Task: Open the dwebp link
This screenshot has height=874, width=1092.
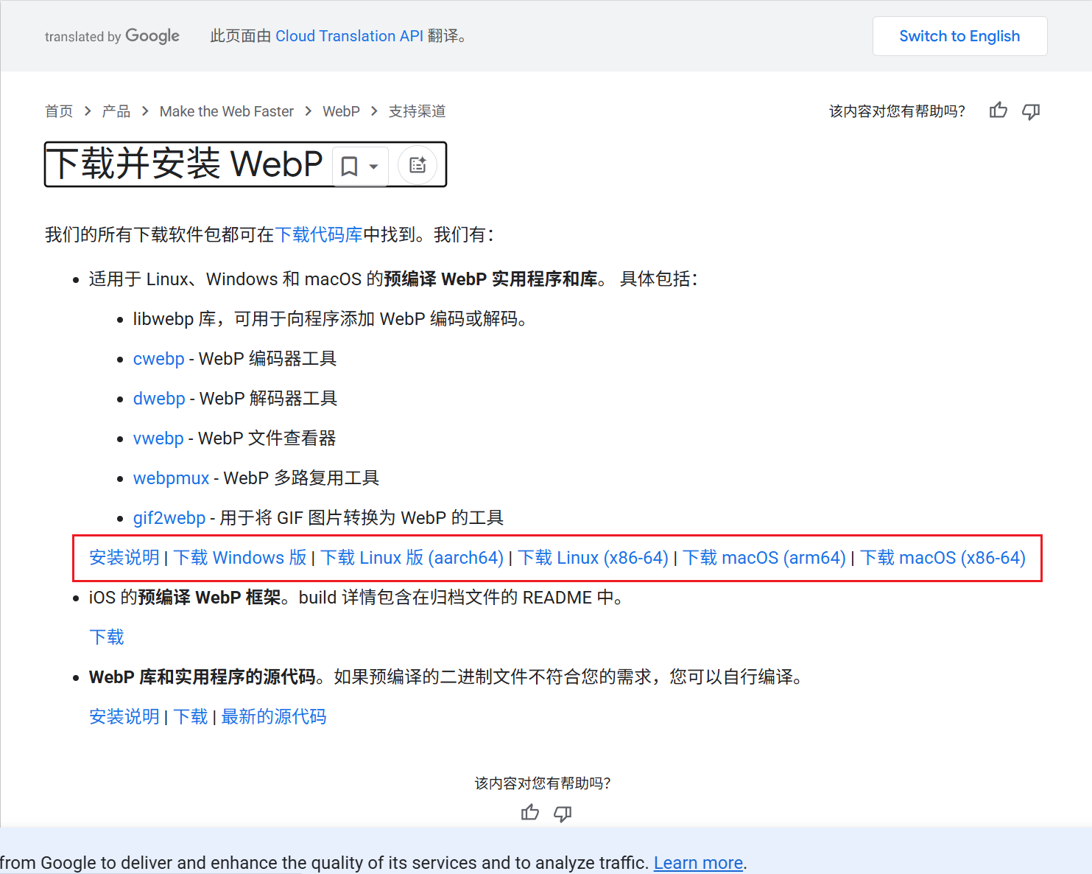Action: [x=159, y=399]
